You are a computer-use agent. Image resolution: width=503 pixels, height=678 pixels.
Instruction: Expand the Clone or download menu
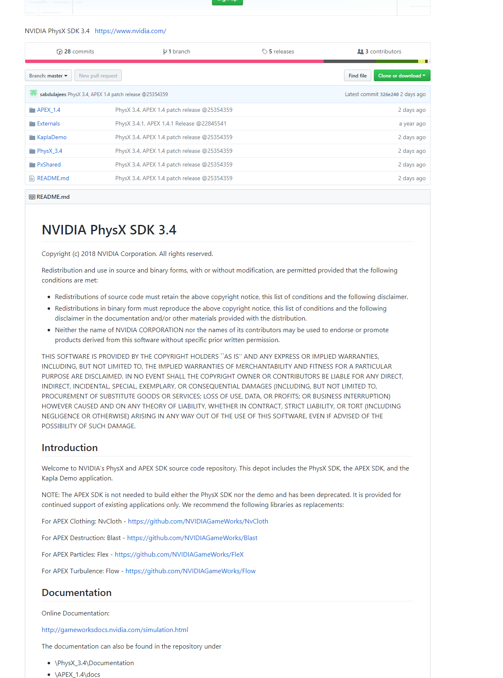click(402, 76)
